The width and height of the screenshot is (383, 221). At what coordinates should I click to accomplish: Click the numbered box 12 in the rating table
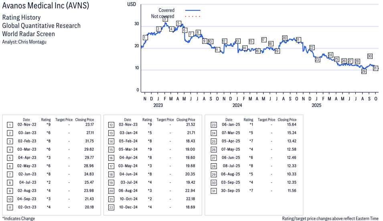point(111,125)
